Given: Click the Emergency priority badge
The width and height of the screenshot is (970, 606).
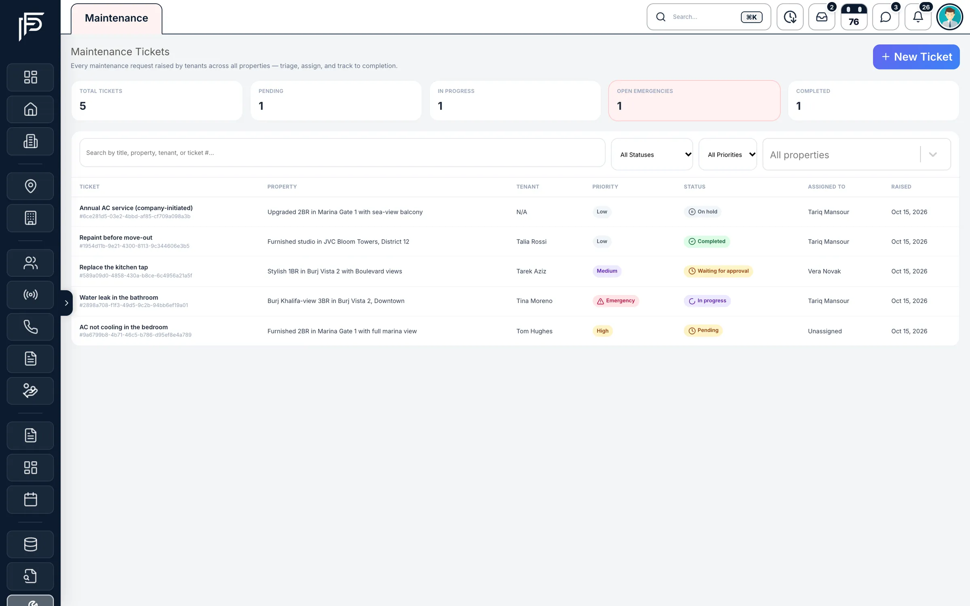Looking at the screenshot, I should tap(616, 301).
